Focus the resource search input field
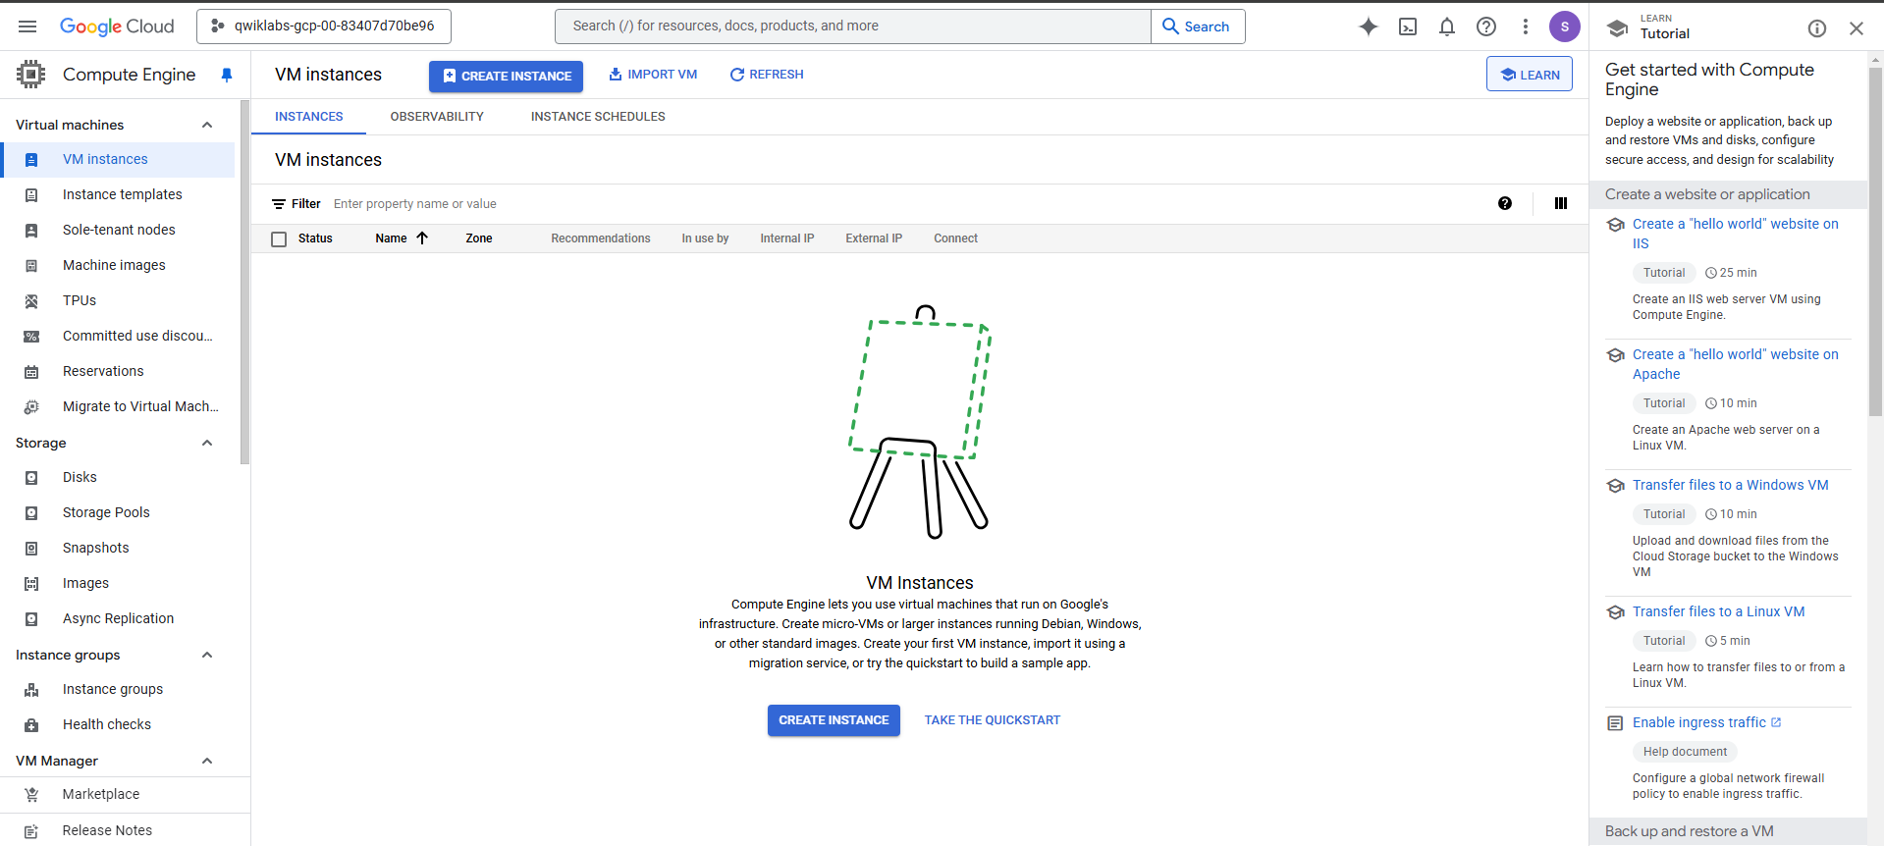 (853, 26)
